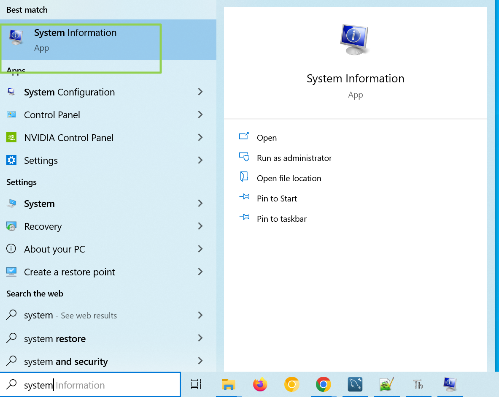
Task: Open Firefox from the taskbar
Action: click(x=260, y=385)
